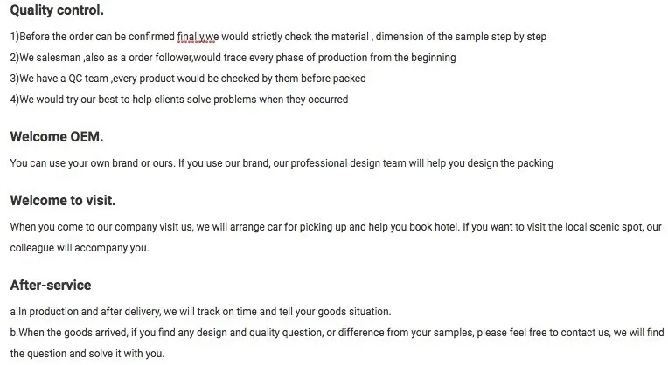Click the "Welcome to visit." heading
668x365 pixels.
coord(62,201)
